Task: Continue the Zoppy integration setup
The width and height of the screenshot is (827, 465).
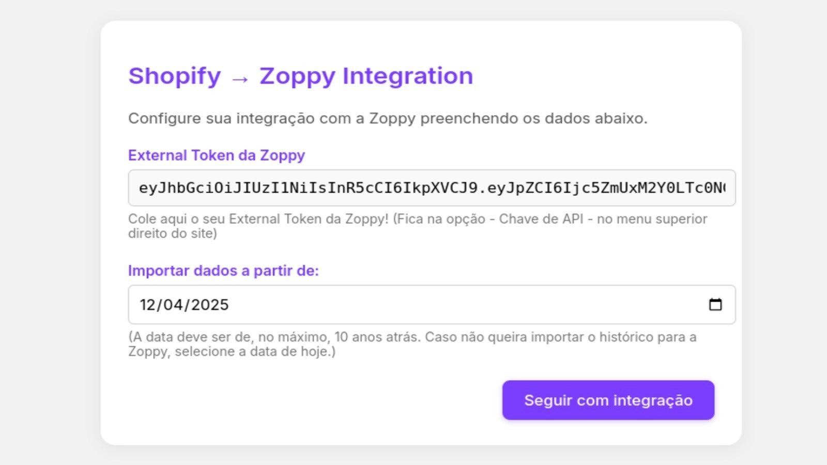Action: pos(608,400)
